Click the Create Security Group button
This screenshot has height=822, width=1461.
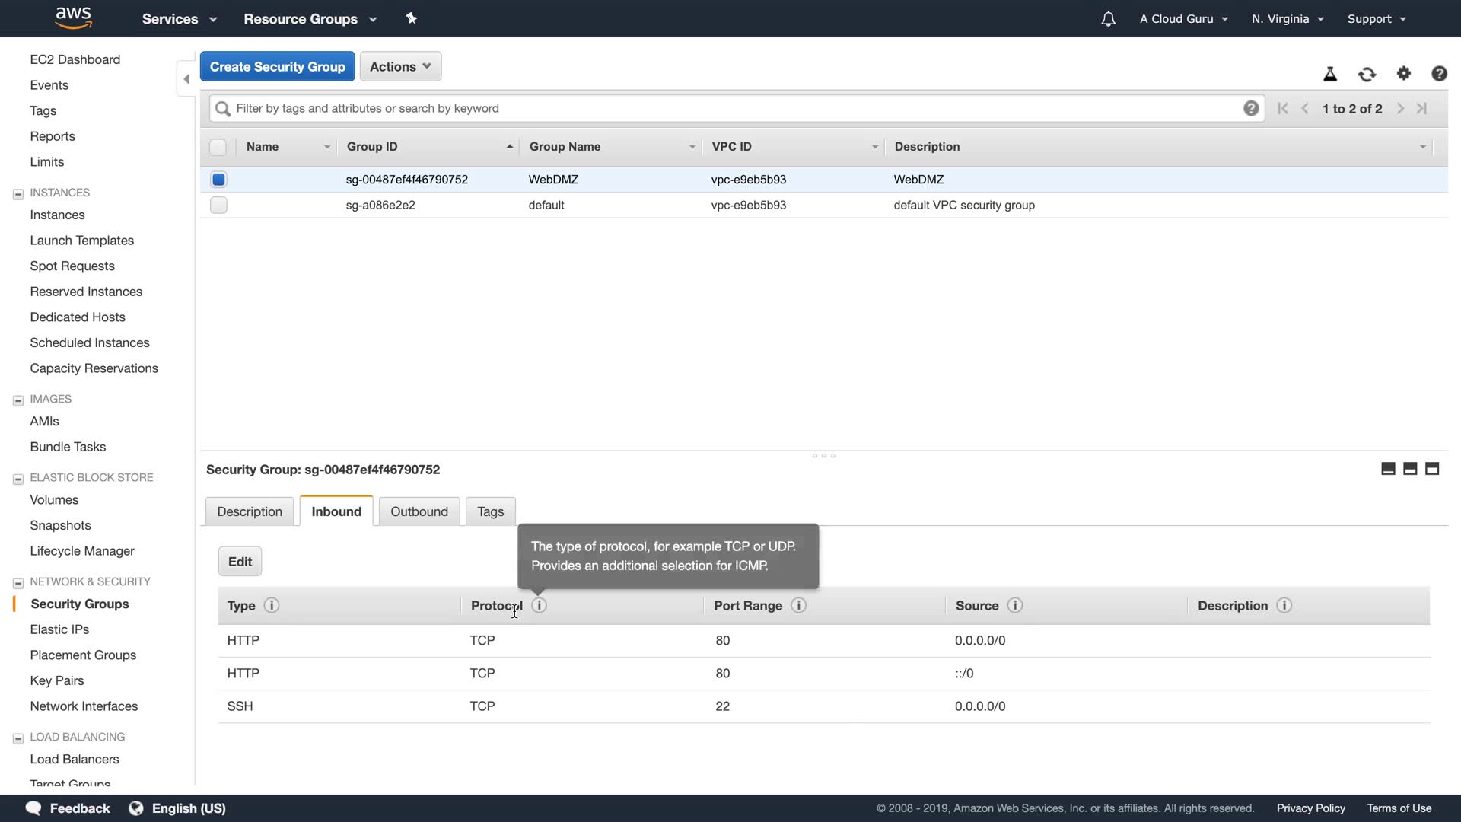(277, 66)
